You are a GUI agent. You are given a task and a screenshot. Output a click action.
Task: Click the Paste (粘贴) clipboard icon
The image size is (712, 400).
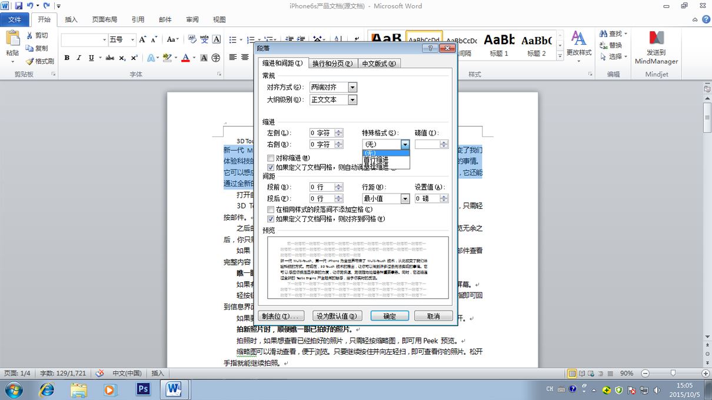(x=12, y=39)
